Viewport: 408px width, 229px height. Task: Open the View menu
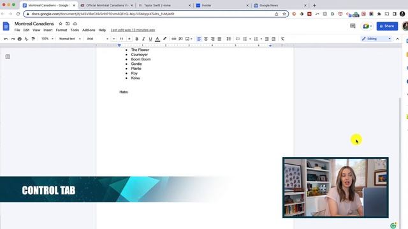pyautogui.click(x=36, y=30)
